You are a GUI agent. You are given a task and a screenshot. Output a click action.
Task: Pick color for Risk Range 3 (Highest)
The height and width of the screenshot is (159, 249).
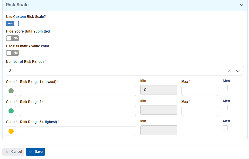pyautogui.click(x=11, y=131)
